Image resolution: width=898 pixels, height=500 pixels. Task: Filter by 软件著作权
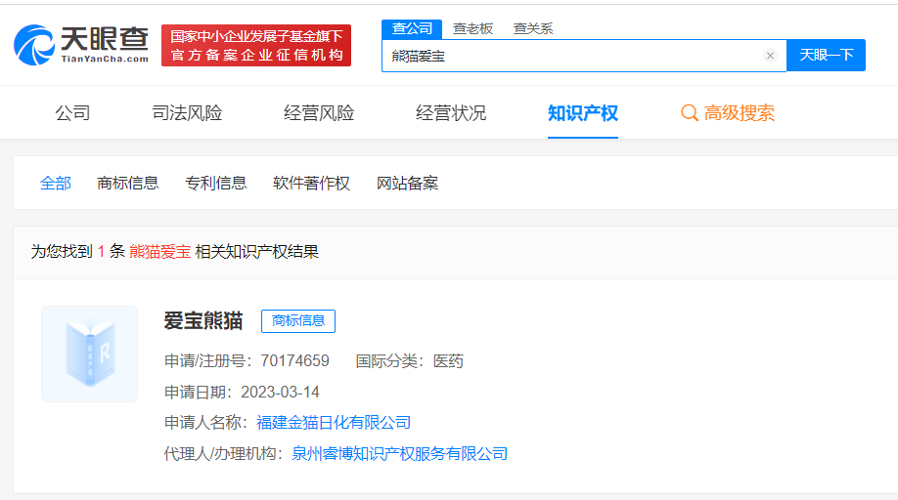[311, 184]
